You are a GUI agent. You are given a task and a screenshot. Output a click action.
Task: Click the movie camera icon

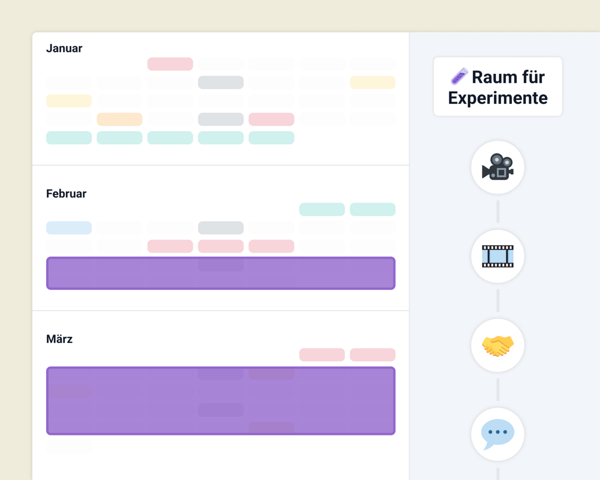point(497,167)
